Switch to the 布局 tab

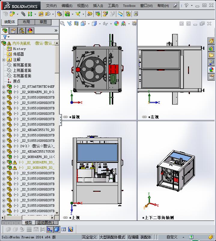tap(26, 22)
